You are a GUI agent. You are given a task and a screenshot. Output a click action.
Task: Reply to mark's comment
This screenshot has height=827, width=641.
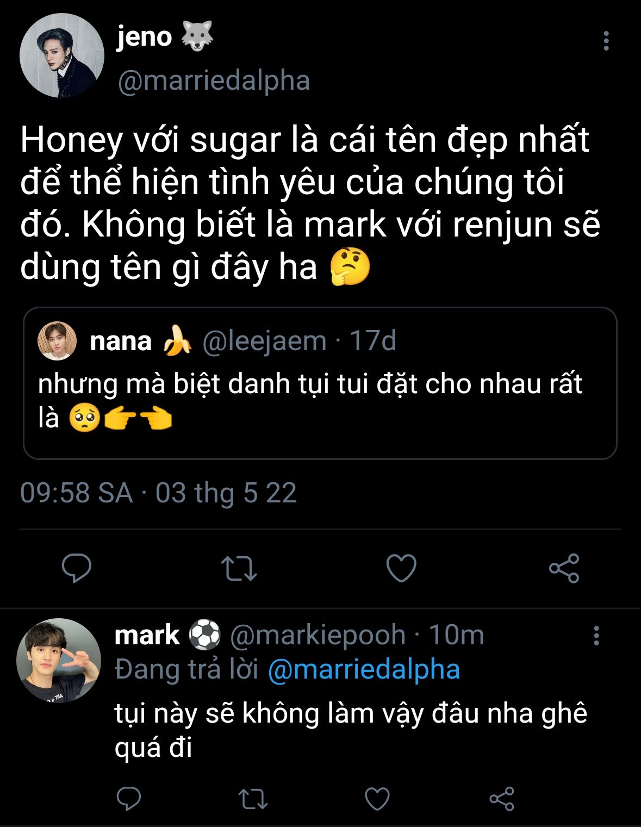point(129,799)
